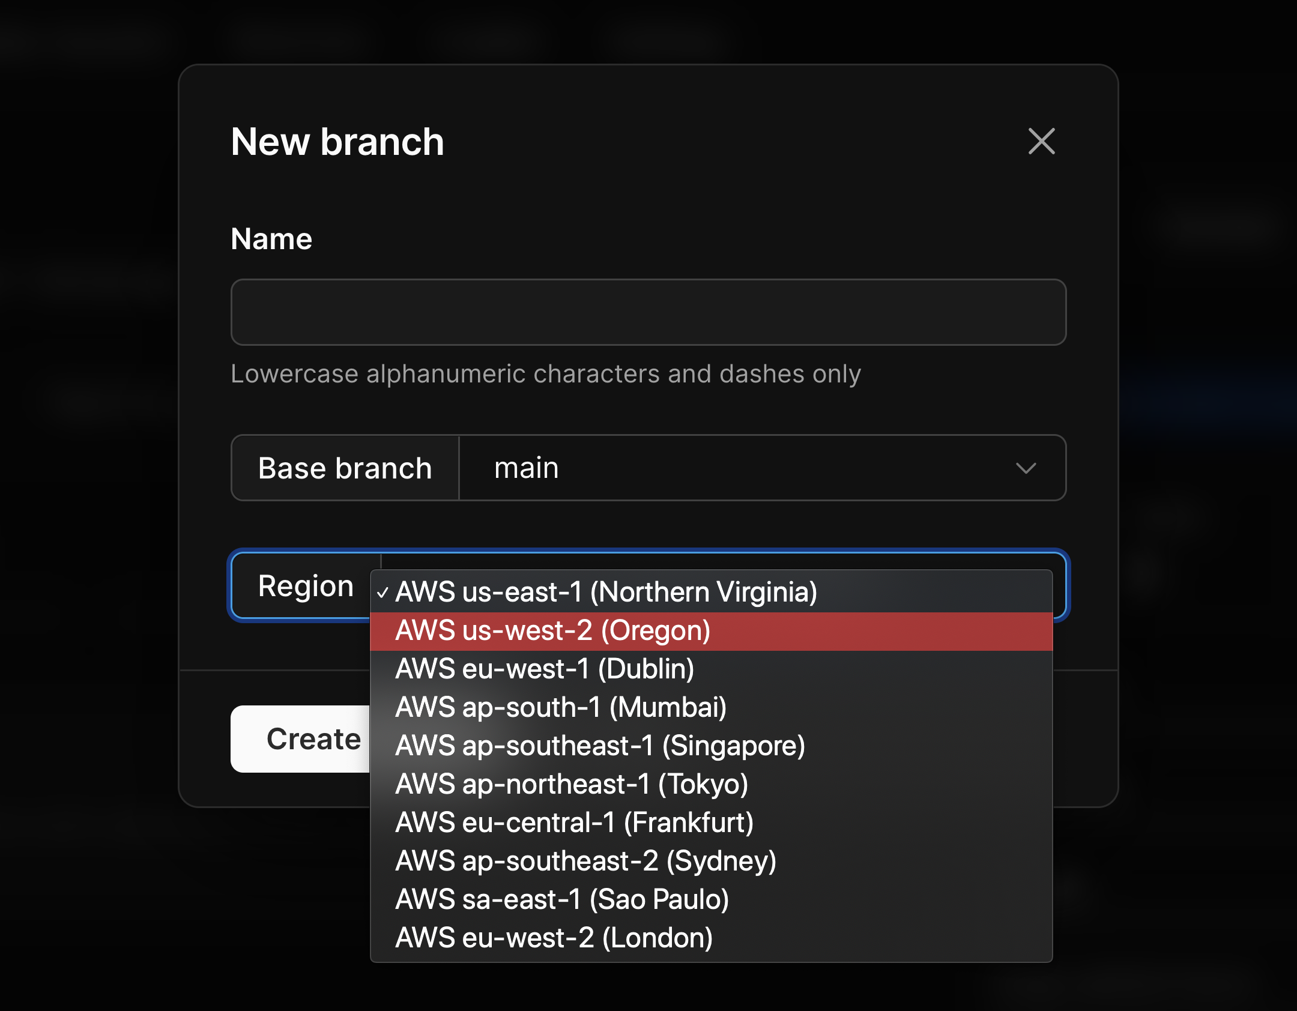Select AWS ap-southeast-1 (Singapore) region
The image size is (1297, 1011).
(x=600, y=745)
